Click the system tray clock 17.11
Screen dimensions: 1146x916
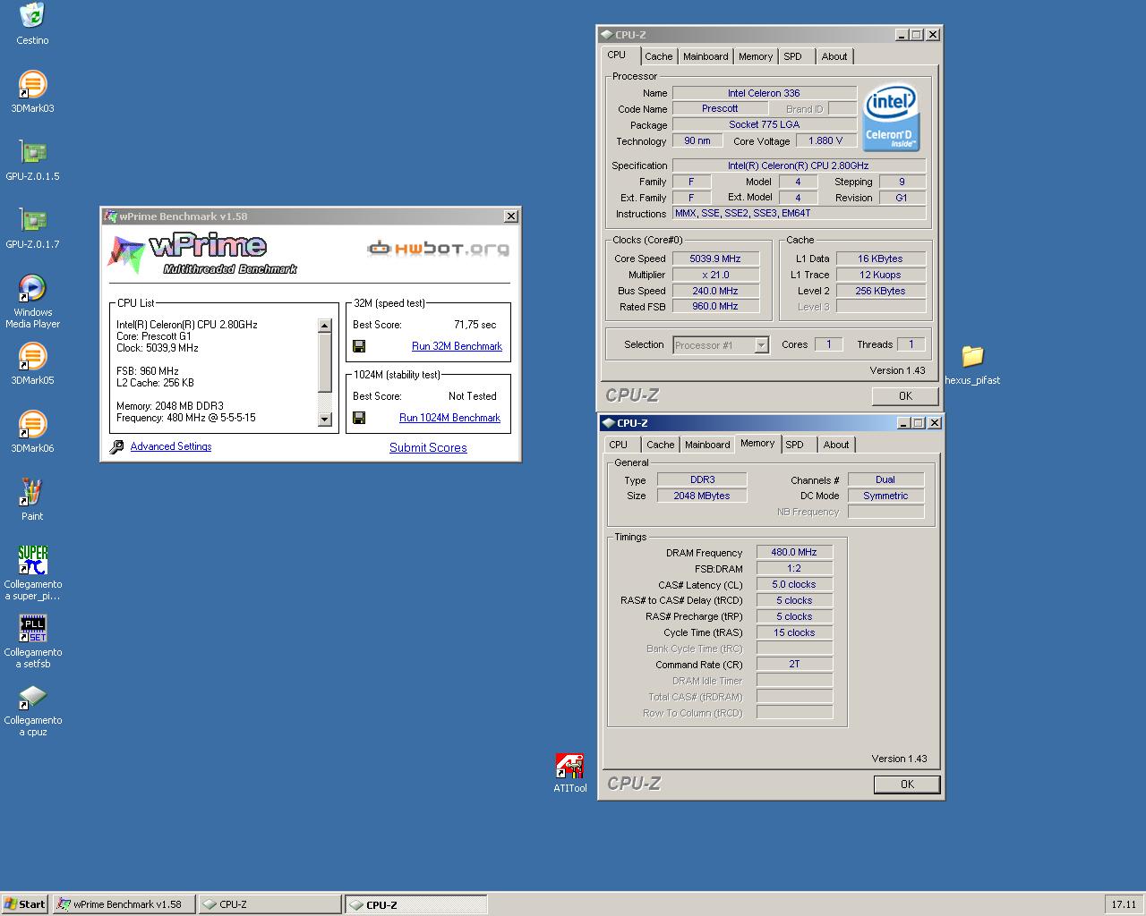(1124, 904)
